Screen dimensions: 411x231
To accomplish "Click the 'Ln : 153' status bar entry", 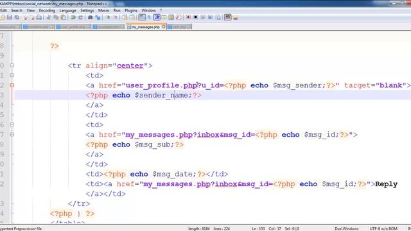I will click(258, 228).
